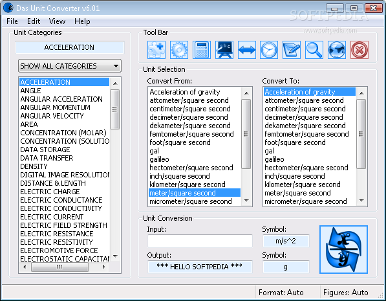Choose centimeter/square second in Convert To

click(x=310, y=109)
